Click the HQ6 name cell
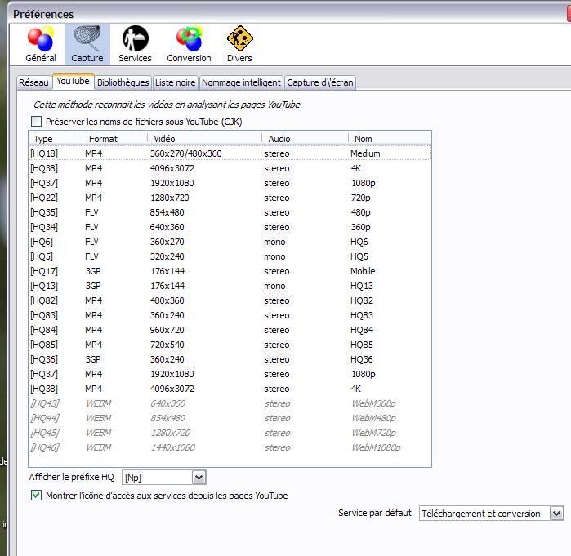The image size is (571, 556). (359, 242)
